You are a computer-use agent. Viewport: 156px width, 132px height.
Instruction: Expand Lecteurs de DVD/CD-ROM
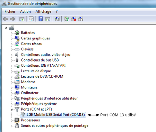[12, 77]
